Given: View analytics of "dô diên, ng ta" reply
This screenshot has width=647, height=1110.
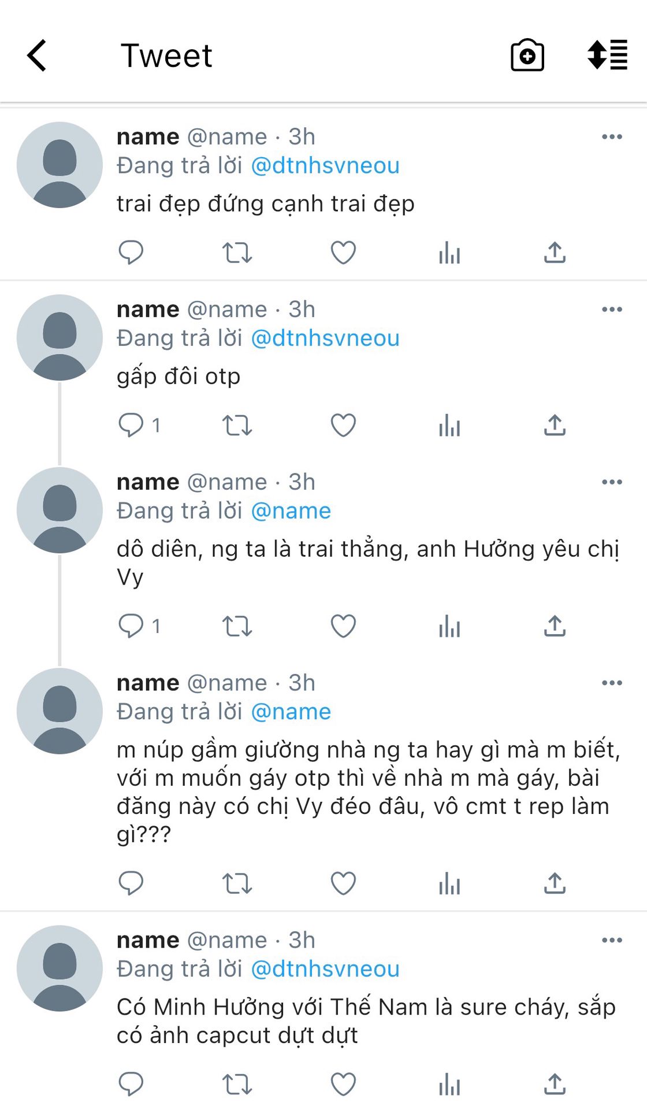Looking at the screenshot, I should point(449,626).
